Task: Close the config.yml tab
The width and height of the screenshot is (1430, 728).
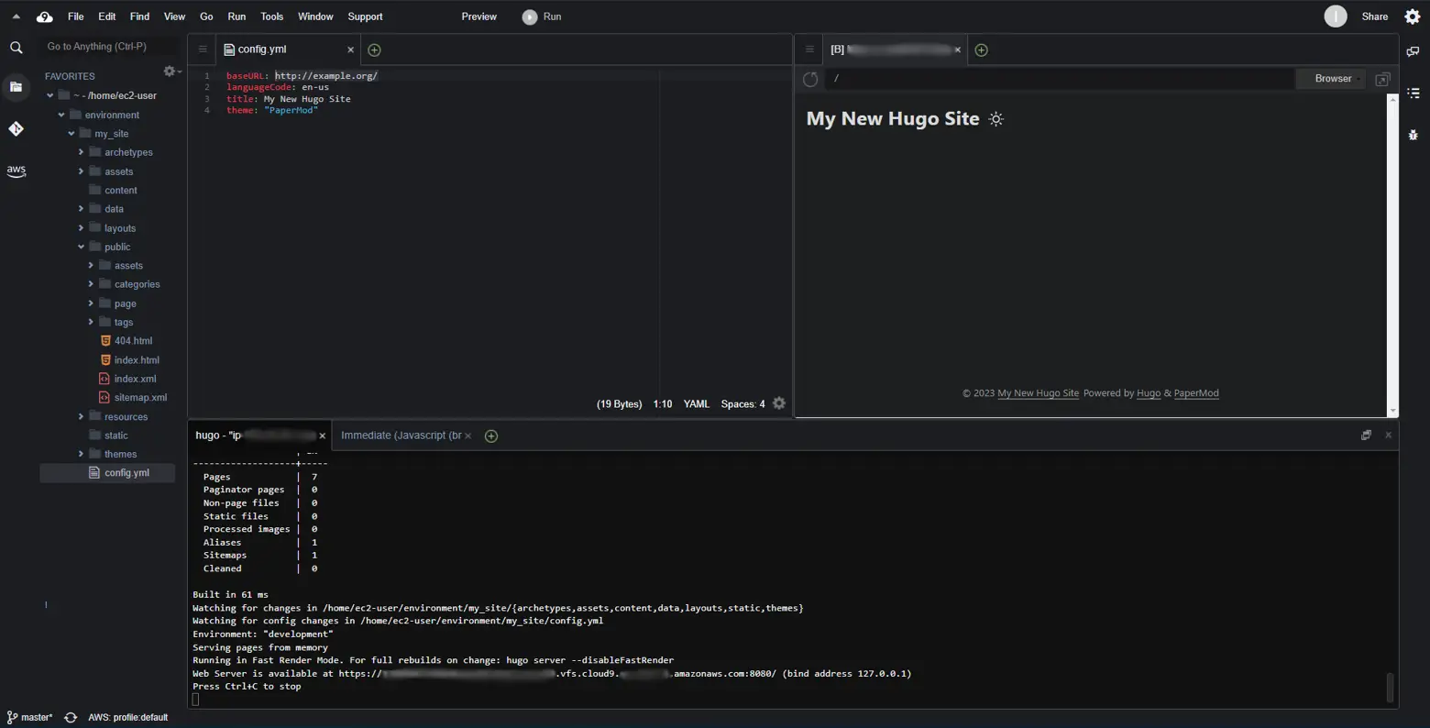Action: (x=350, y=50)
